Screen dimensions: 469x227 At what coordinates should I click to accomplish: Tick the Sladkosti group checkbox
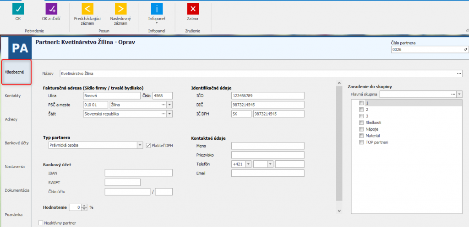pos(361,122)
